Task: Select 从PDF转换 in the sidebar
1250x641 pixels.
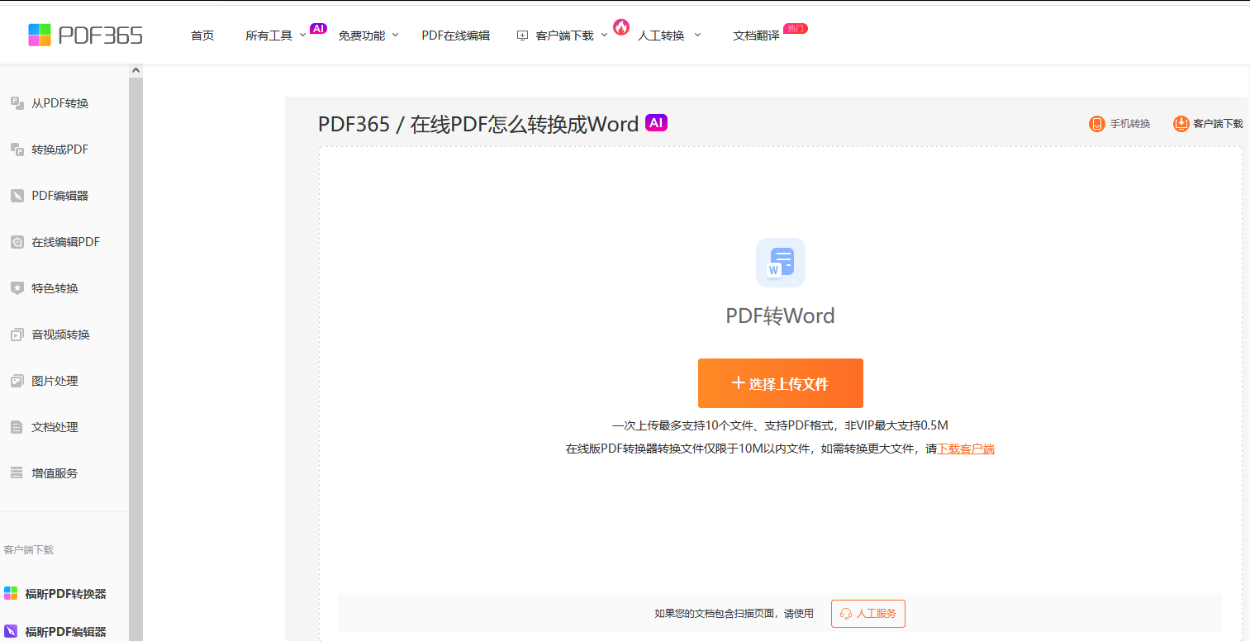Action: (60, 103)
